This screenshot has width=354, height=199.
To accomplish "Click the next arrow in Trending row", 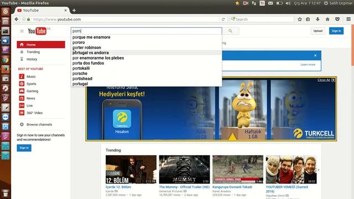I will 319,170.
